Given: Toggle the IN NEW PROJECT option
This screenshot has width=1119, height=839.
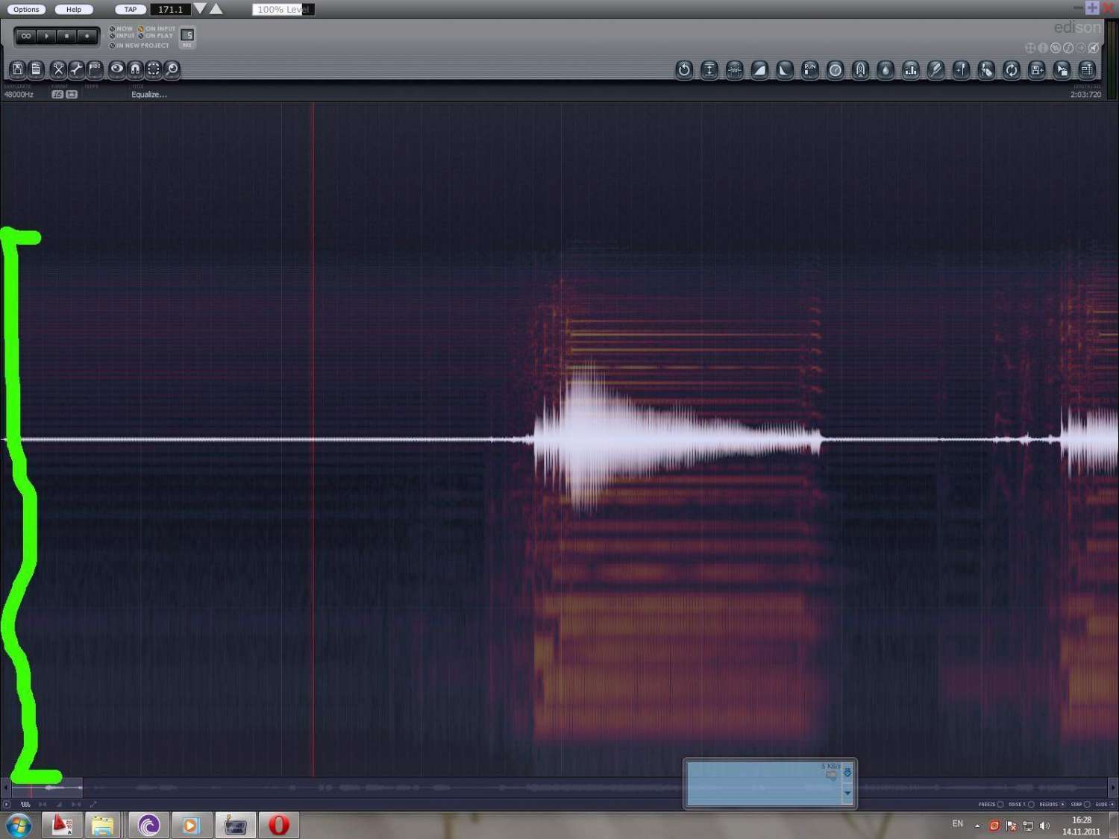Looking at the screenshot, I should coord(113,45).
